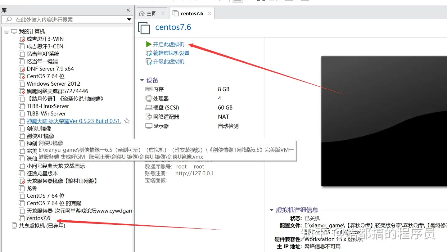Click the 自动检测 display value
Image resolution: width=447 pixels, height=252 pixels.
[x=228, y=126]
